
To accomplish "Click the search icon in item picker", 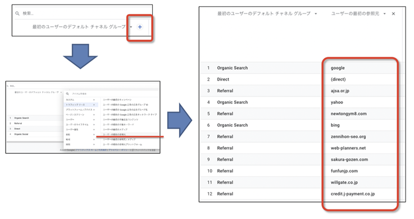I will point(67,94).
